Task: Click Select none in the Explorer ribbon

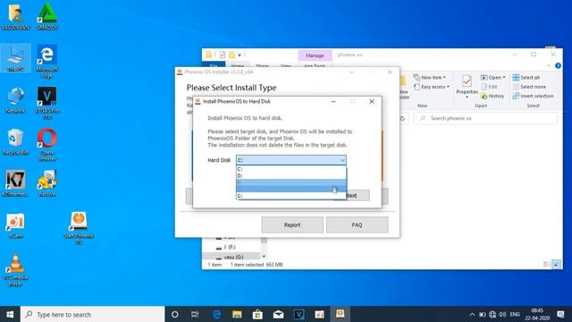Action: tap(529, 87)
